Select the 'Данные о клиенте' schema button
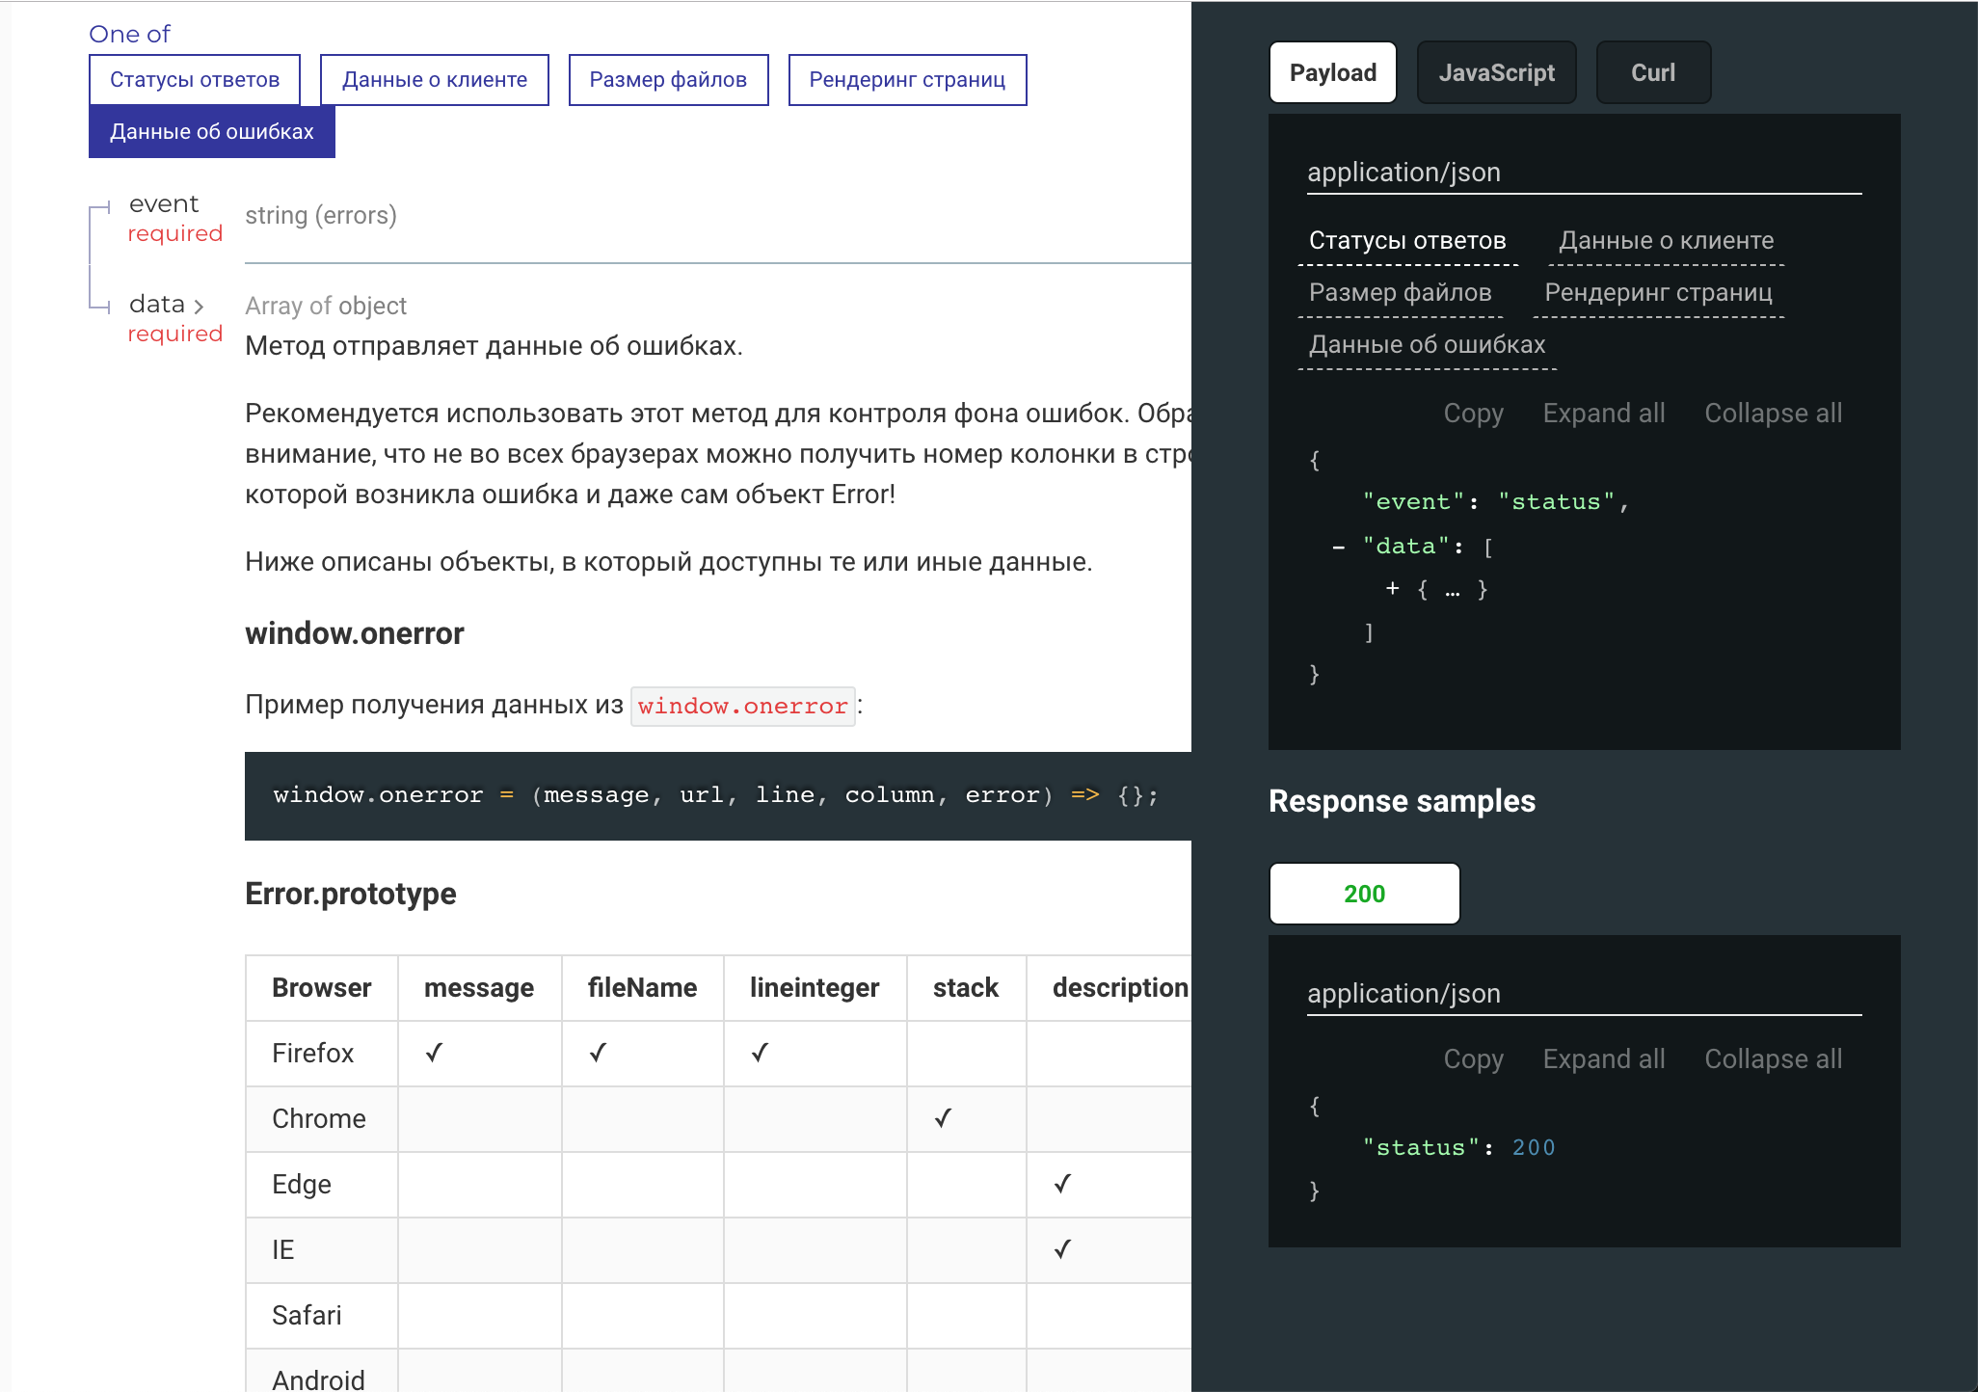 coord(435,80)
